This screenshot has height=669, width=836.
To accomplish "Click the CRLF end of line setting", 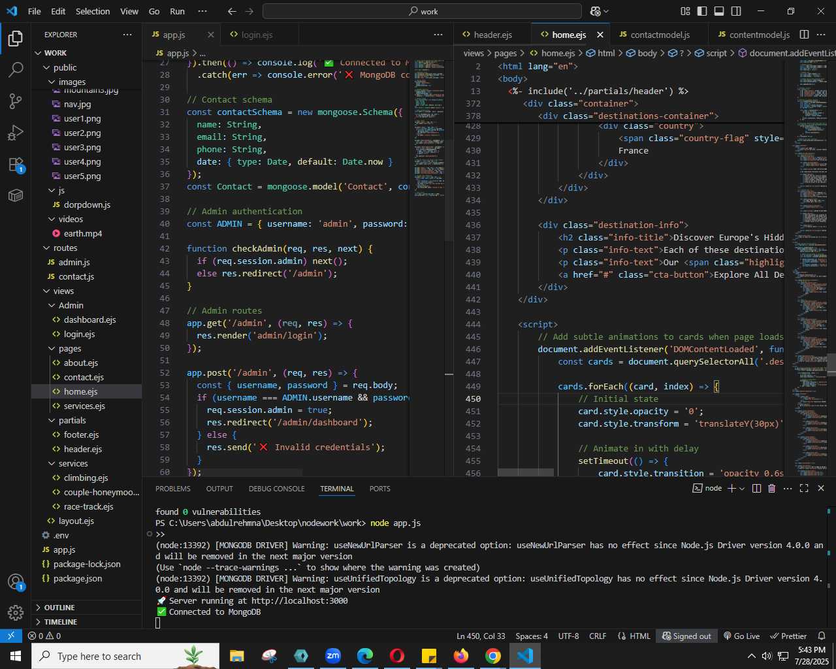I will click(598, 636).
